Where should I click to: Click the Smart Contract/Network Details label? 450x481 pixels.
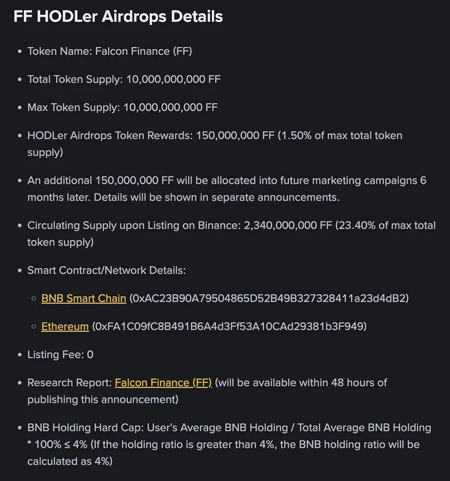[106, 270]
